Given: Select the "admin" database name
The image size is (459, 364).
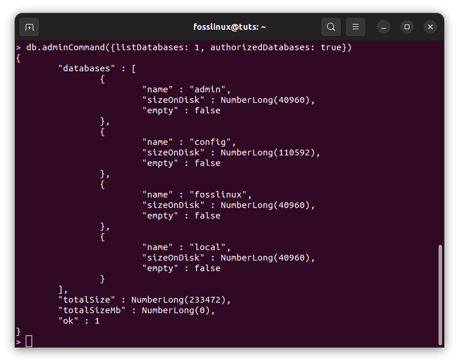Looking at the screenshot, I should (x=207, y=89).
